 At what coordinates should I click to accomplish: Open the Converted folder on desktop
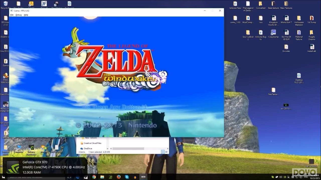[x=261, y=5]
